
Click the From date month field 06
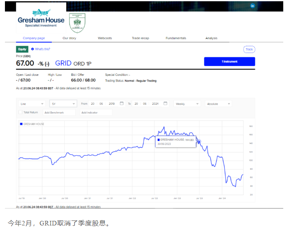coord(101,103)
